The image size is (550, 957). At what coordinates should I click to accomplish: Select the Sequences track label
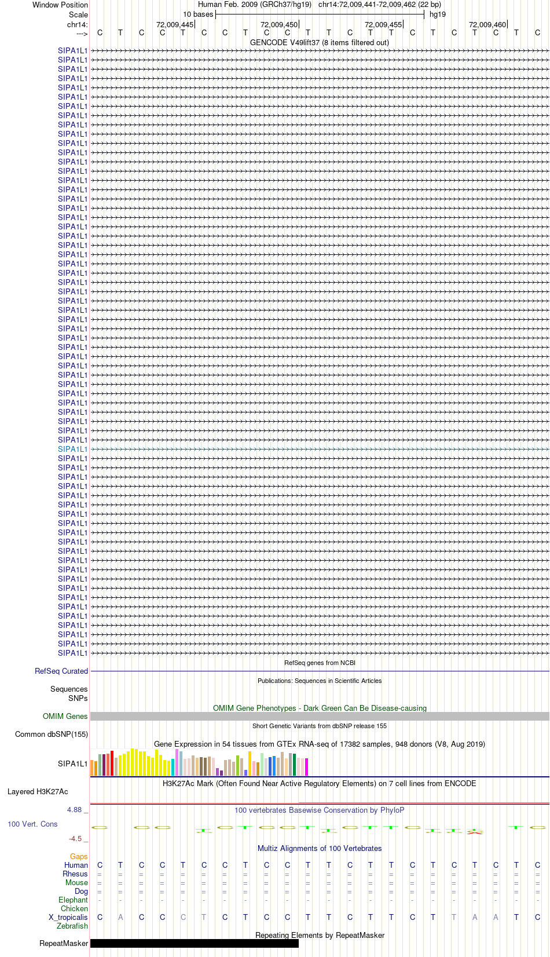(69, 689)
